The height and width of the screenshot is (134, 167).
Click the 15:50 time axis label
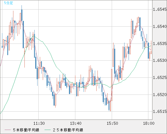tap(112, 123)
